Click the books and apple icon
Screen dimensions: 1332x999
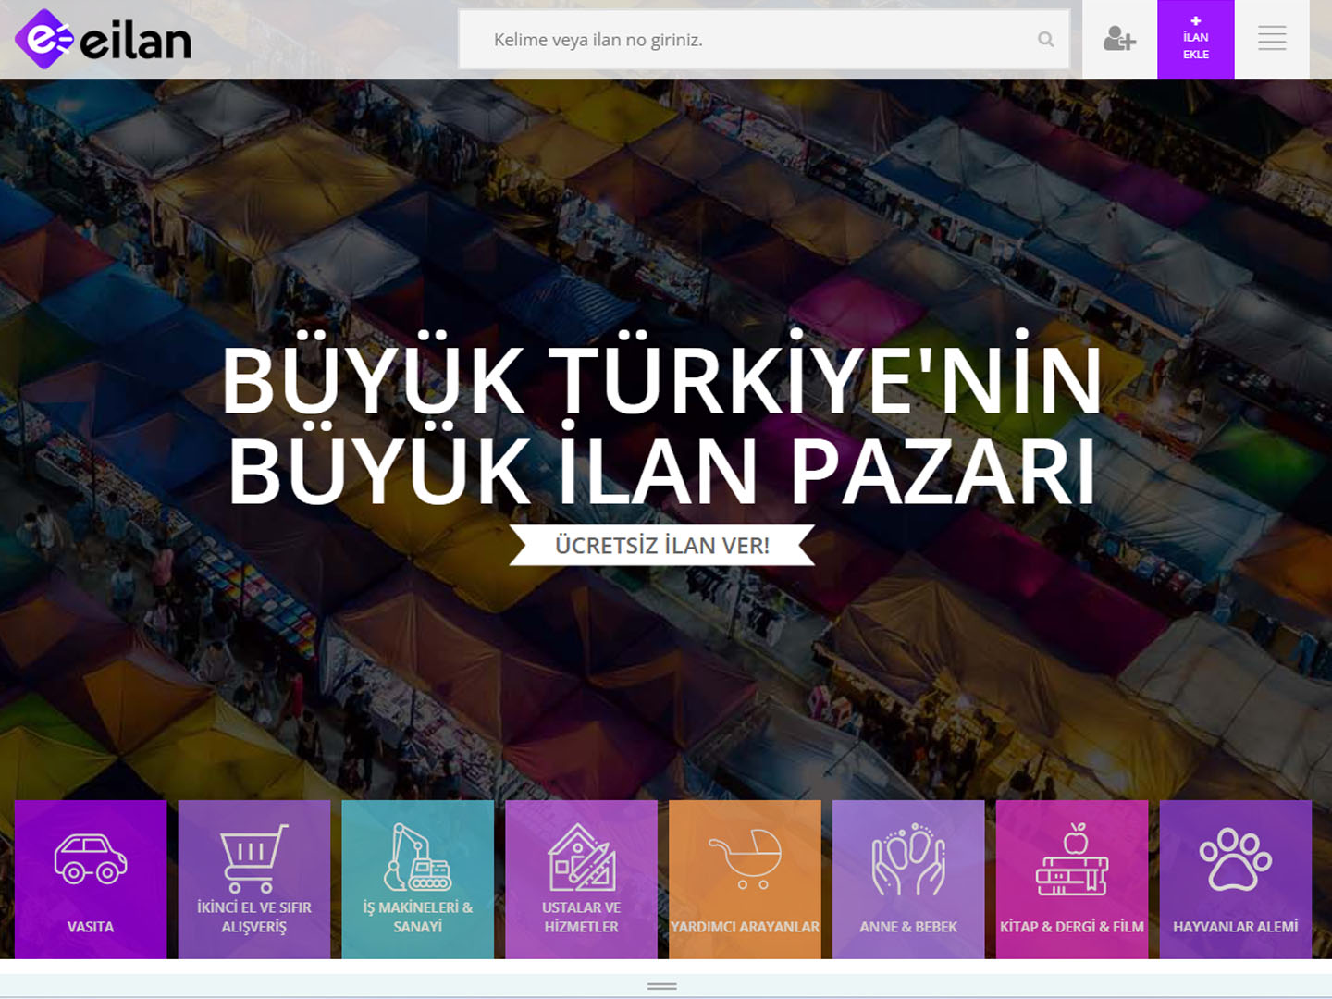(1072, 859)
